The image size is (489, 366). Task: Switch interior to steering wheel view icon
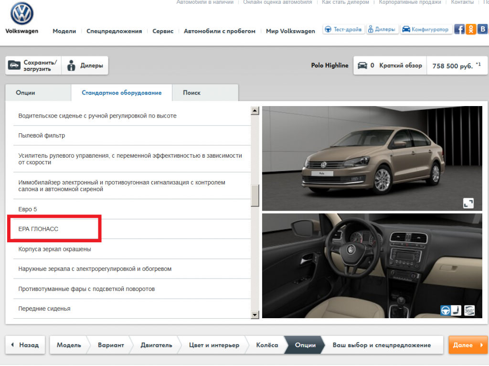pyautogui.click(x=446, y=311)
